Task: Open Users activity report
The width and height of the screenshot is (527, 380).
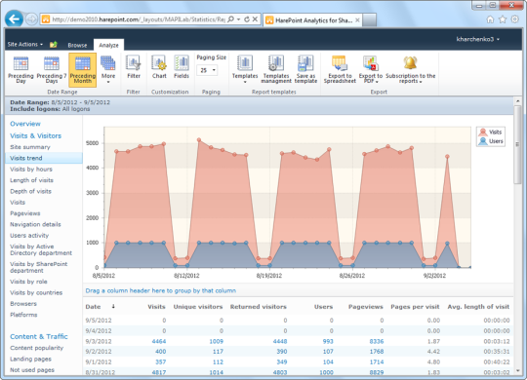Action: coord(29,236)
